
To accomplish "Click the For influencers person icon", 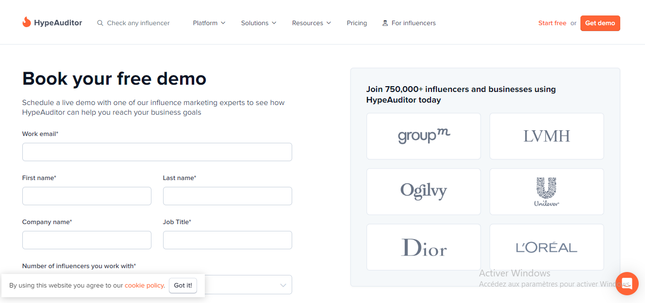I will click(385, 23).
